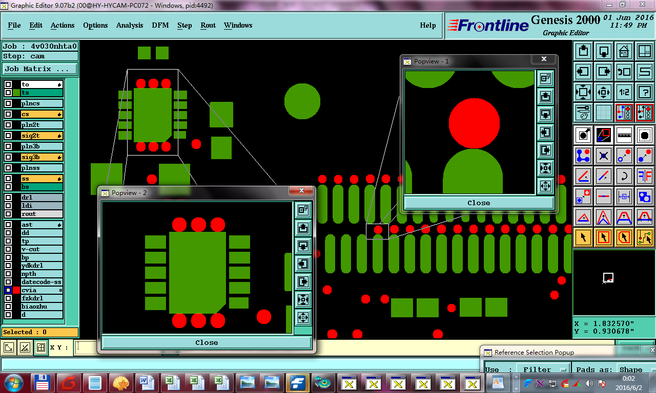Select the X-shaped delete point tool
The height and width of the screenshot is (393, 656).
pos(604,156)
